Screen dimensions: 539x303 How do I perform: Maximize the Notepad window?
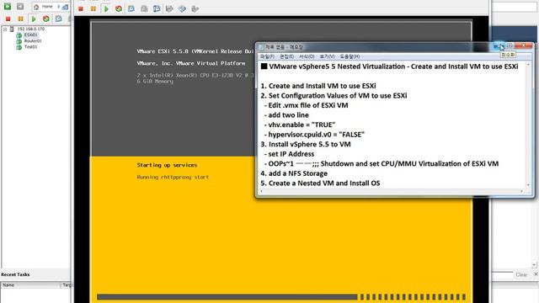pos(510,46)
